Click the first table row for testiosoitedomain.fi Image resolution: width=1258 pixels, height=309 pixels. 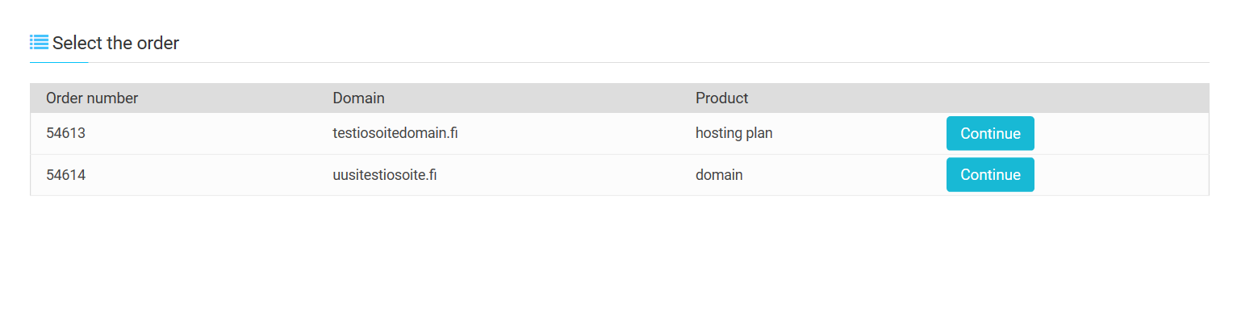coord(619,133)
